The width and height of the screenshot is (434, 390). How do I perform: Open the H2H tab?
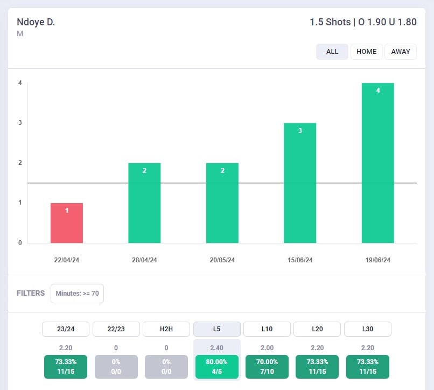click(x=166, y=329)
